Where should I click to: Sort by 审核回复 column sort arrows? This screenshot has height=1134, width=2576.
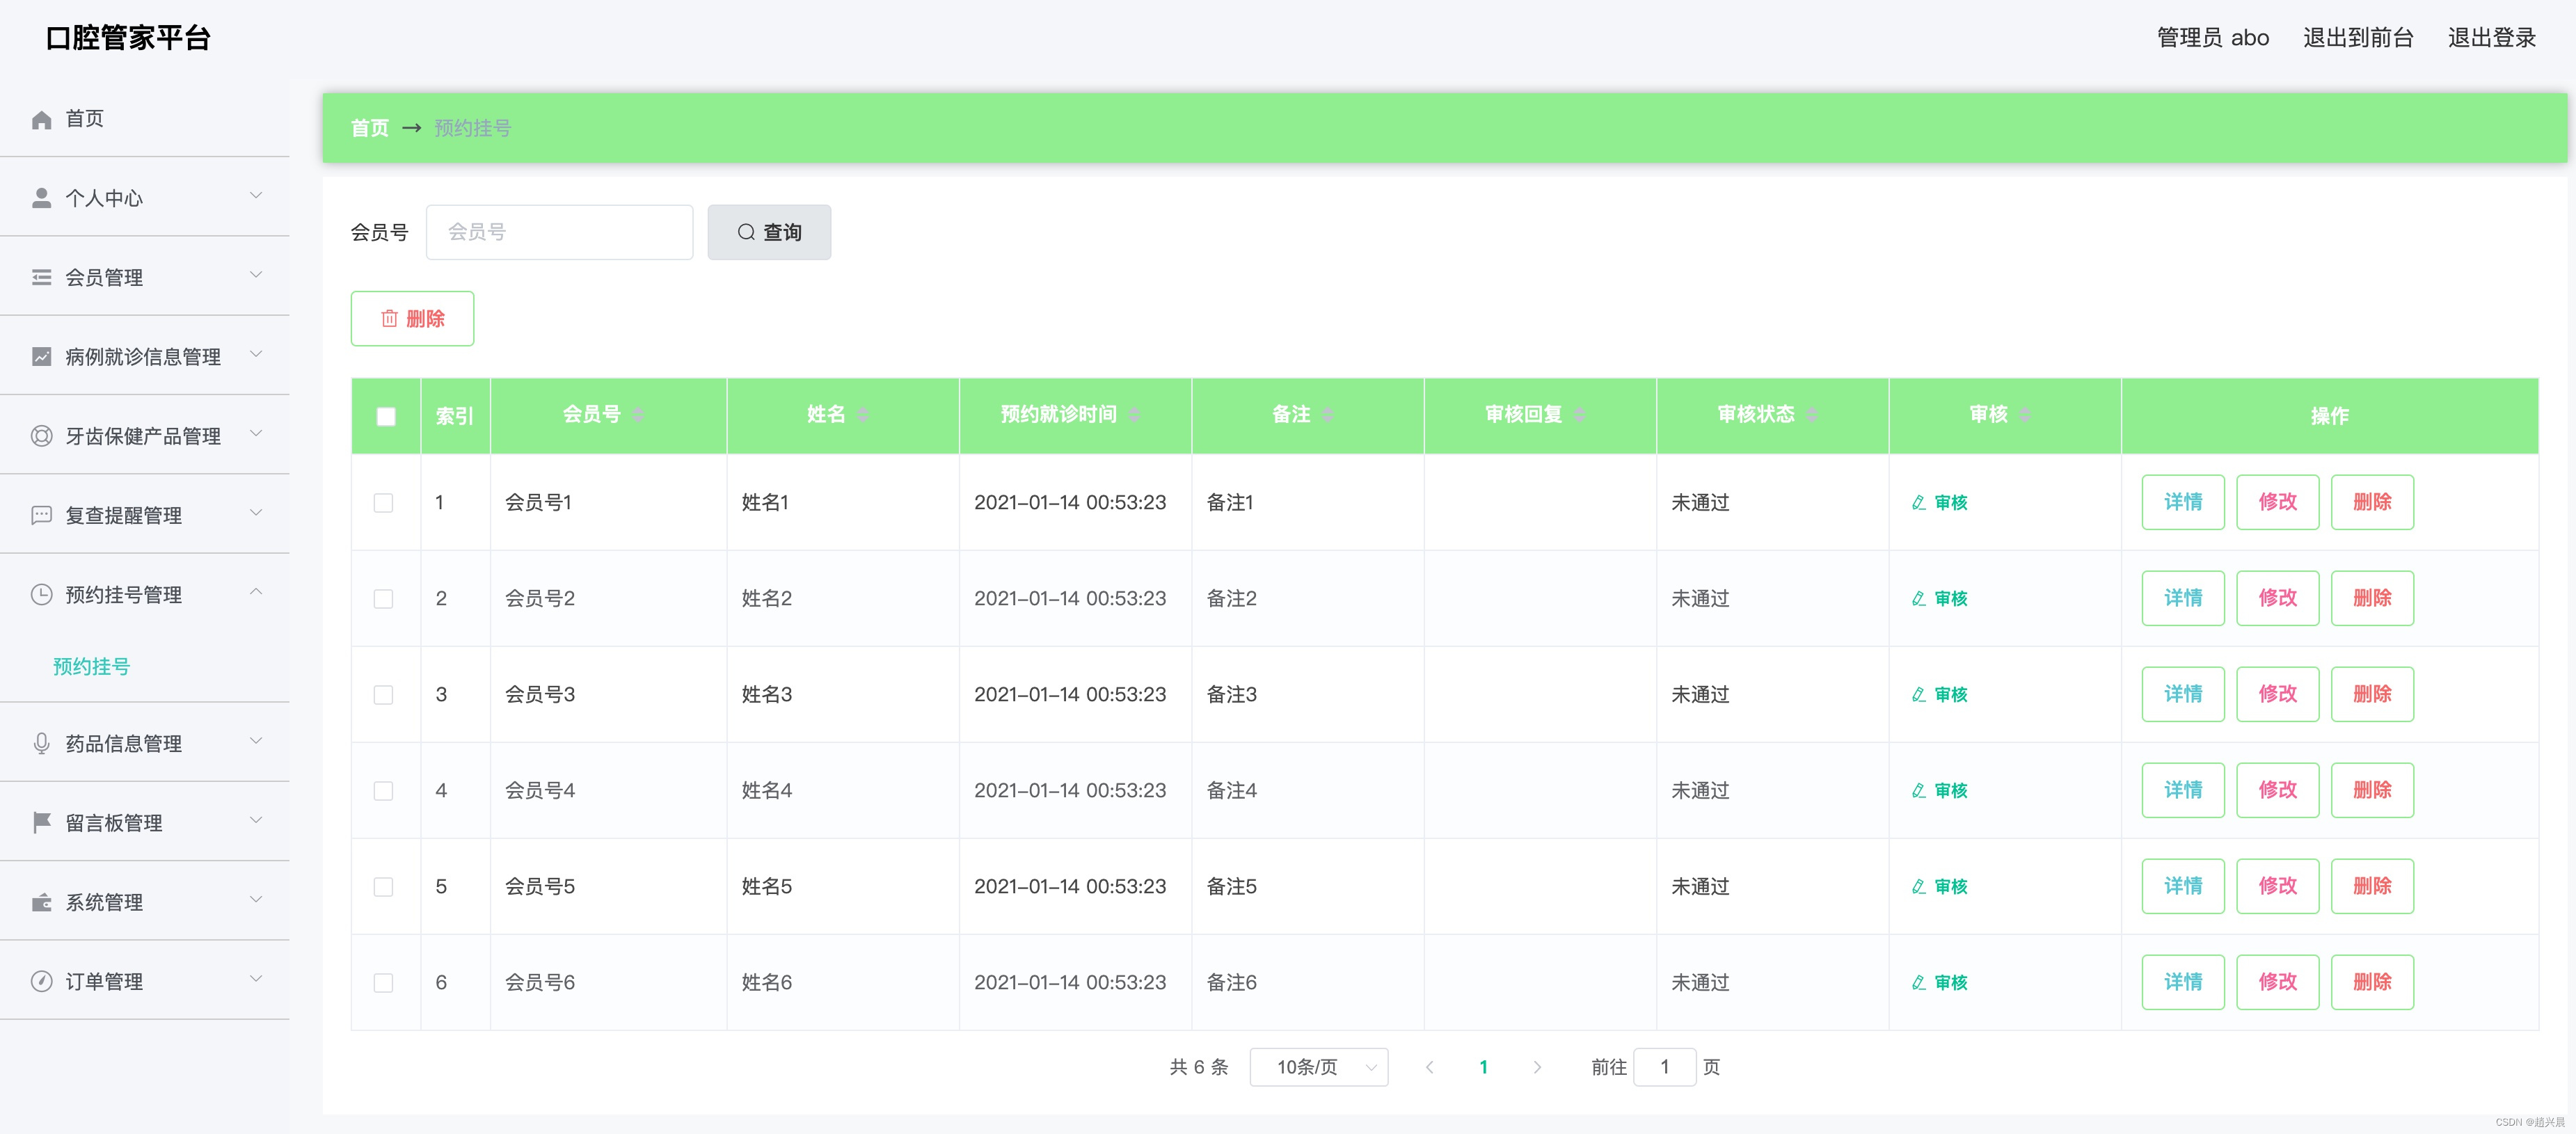click(x=1579, y=415)
